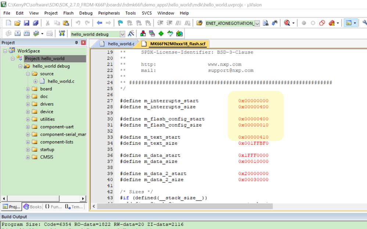Collapse the Project: hello_world node
The height and width of the screenshot is (229, 367).
[x=12, y=58]
